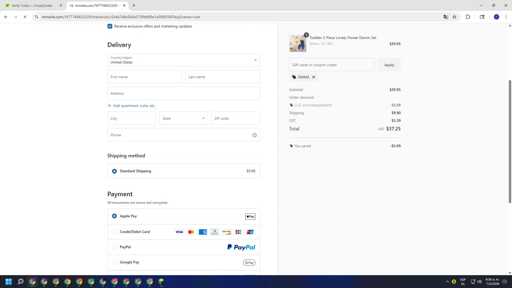The width and height of the screenshot is (512, 288).
Task: Click the City field
Action: (x=131, y=118)
